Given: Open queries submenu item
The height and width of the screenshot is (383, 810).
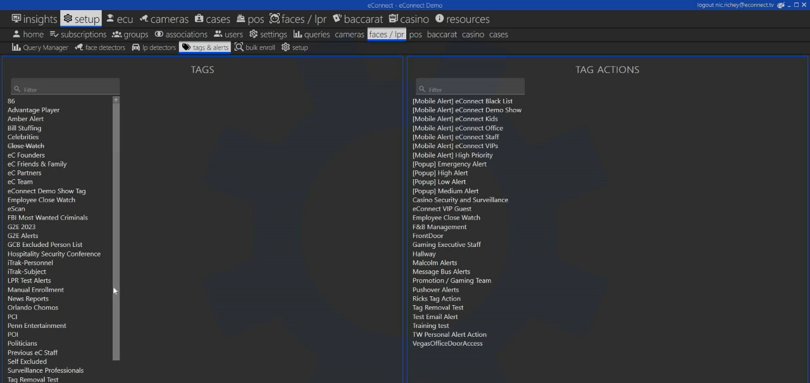Looking at the screenshot, I should point(312,34).
